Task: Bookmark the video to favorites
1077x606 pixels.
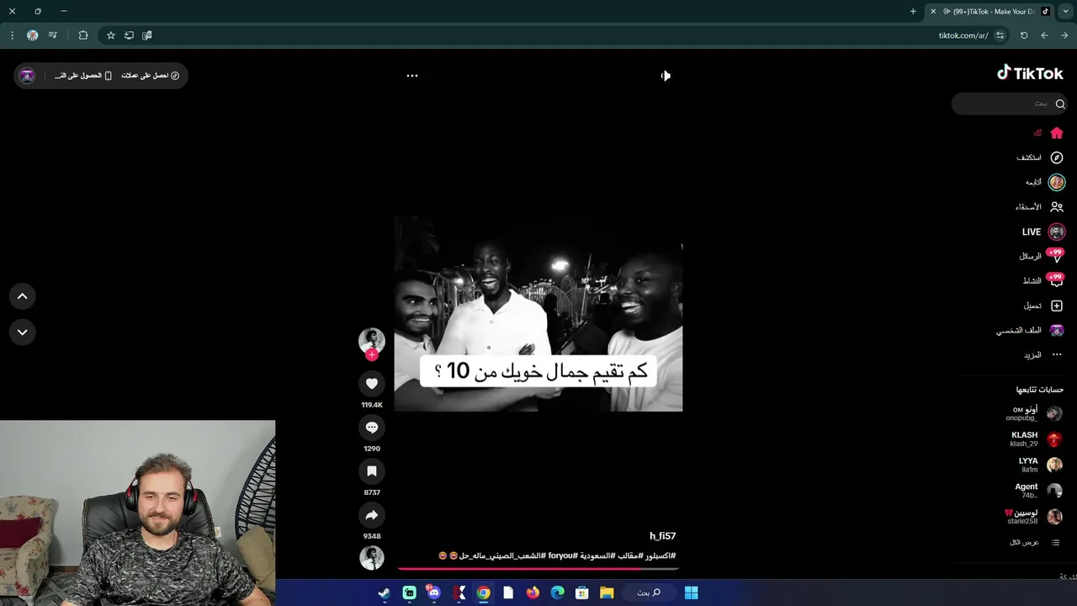Action: coord(372,471)
